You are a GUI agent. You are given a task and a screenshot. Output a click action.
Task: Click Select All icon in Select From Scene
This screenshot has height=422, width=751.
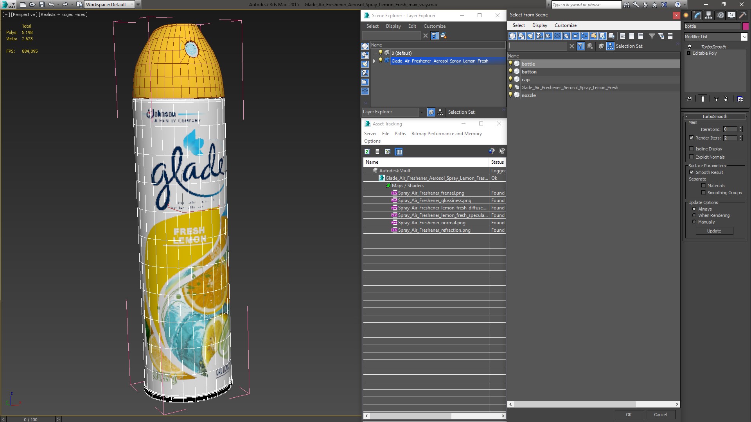[623, 36]
